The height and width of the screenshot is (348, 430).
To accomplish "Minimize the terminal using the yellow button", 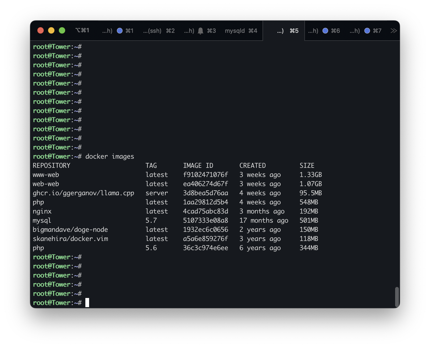I will coord(51,30).
